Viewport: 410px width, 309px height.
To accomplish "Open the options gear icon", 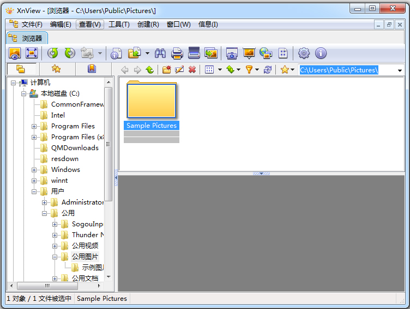I will point(304,53).
